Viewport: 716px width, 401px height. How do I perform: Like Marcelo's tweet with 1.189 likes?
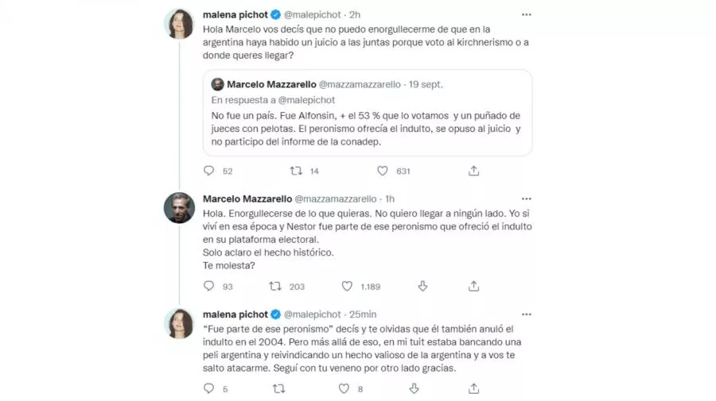[347, 286]
